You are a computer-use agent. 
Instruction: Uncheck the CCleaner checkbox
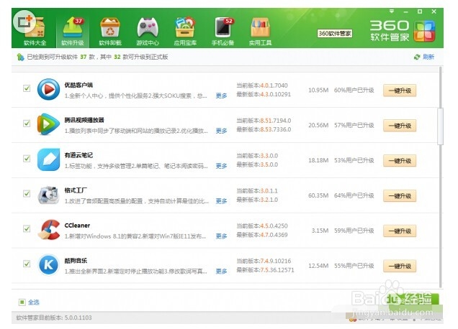[x=27, y=228]
